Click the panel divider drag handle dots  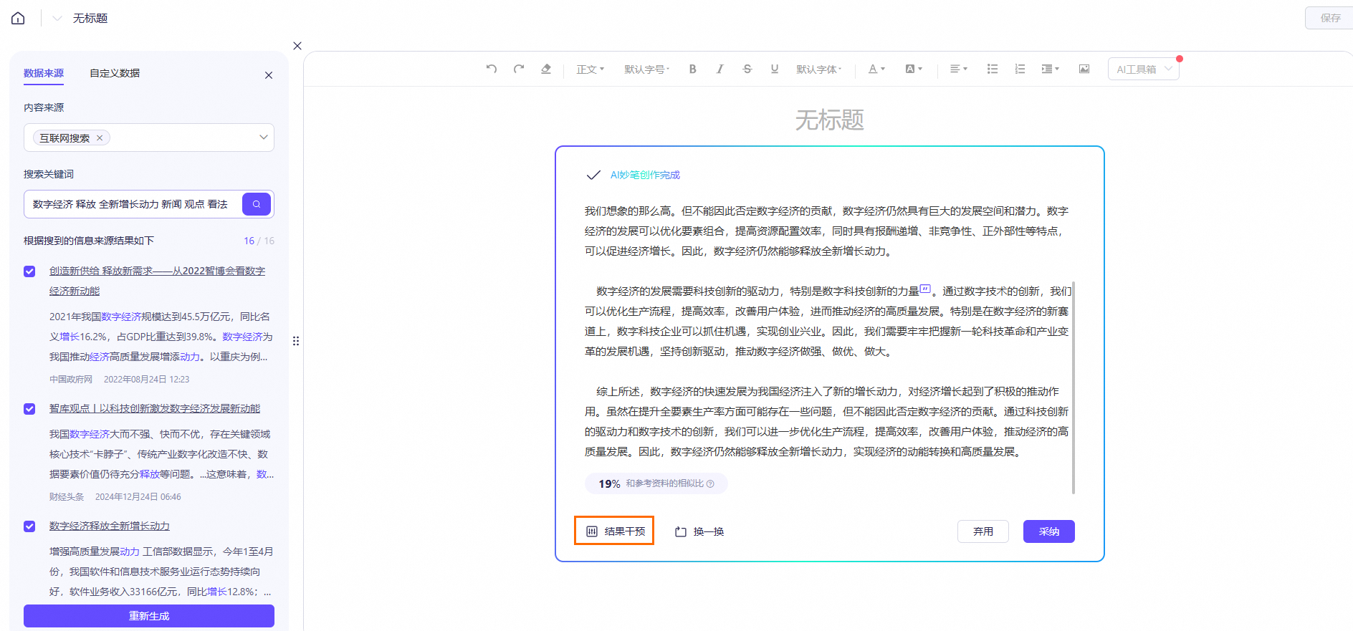296,341
